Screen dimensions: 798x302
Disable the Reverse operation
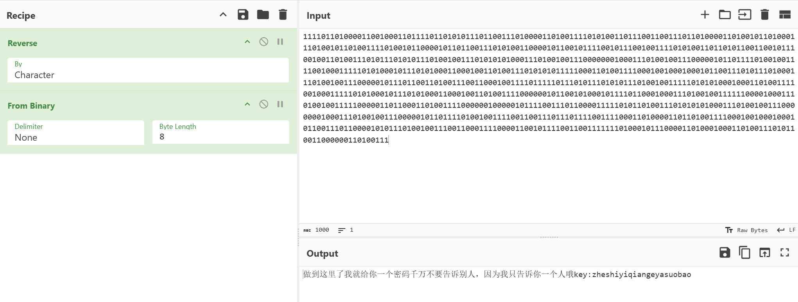tap(264, 42)
